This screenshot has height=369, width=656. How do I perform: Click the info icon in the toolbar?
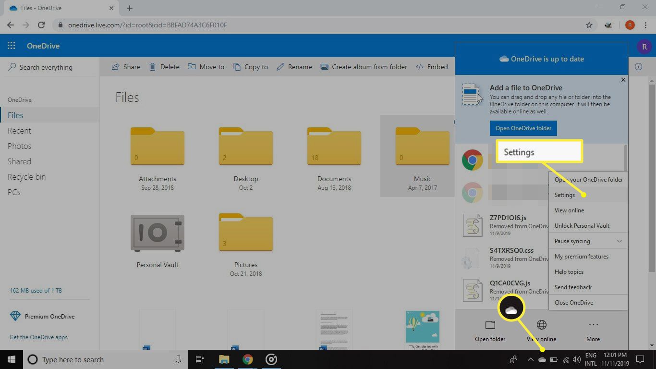click(x=638, y=67)
